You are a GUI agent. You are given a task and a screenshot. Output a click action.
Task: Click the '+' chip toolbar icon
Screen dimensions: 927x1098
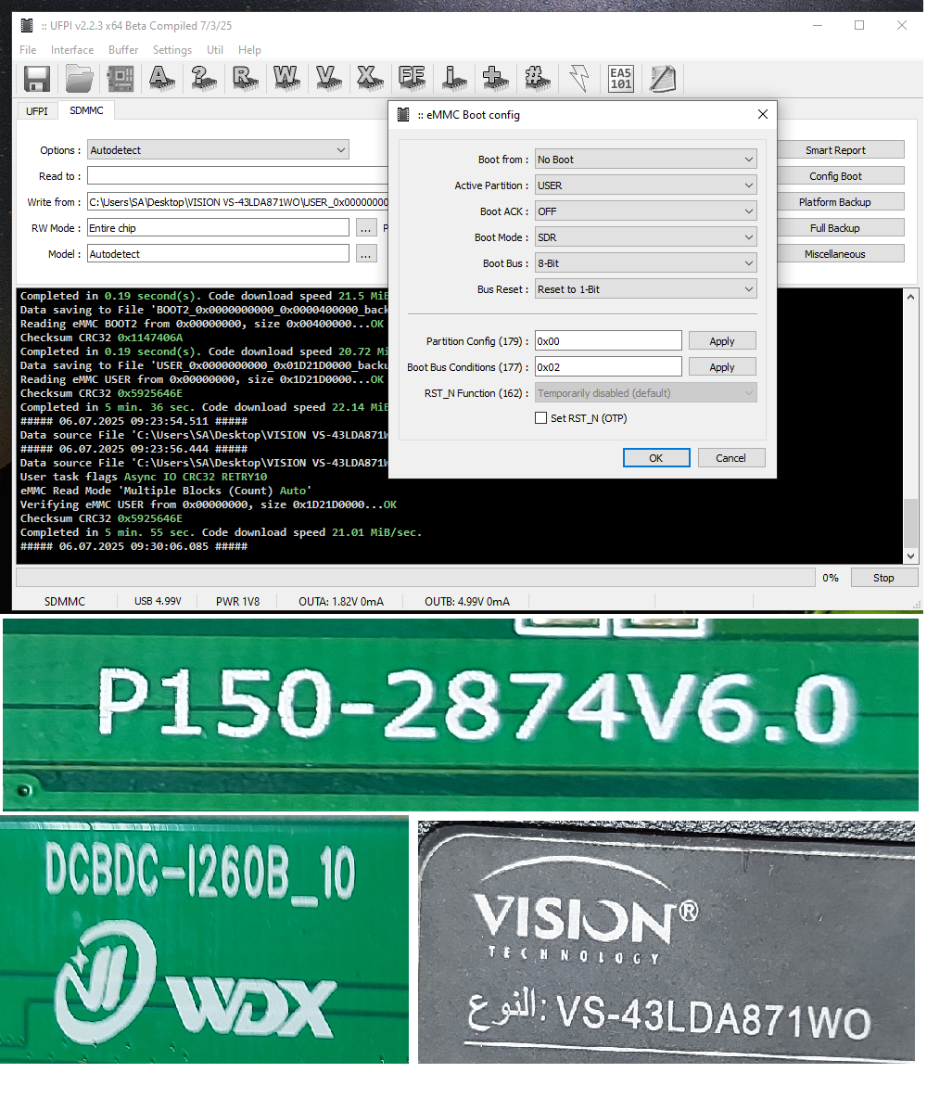(495, 79)
